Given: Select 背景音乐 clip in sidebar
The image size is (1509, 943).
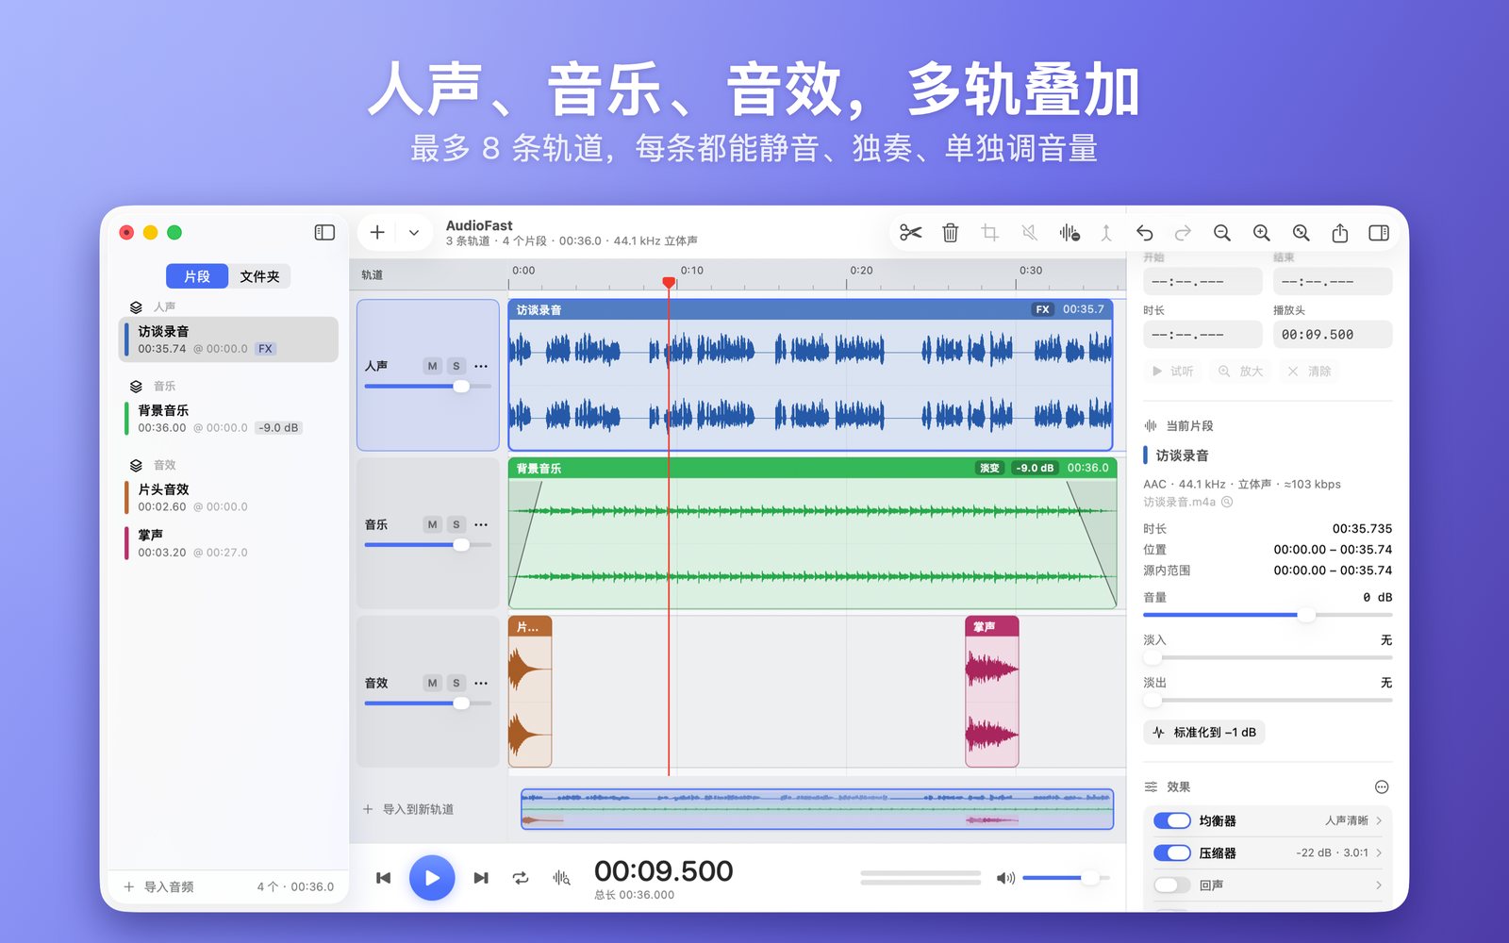Looking at the screenshot, I should click(x=229, y=419).
